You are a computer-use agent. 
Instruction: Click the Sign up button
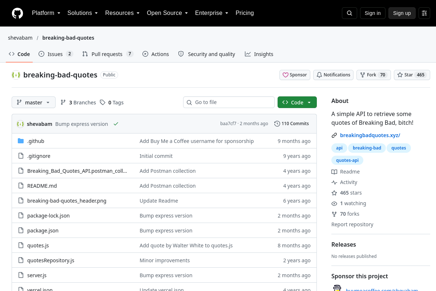(402, 13)
